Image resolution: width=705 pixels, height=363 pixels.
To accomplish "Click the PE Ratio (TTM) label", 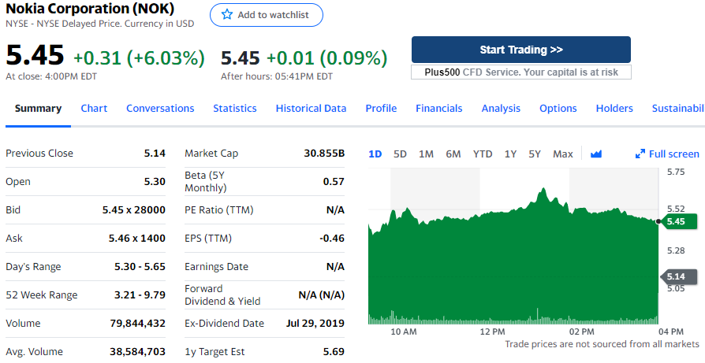I will click(x=219, y=209).
